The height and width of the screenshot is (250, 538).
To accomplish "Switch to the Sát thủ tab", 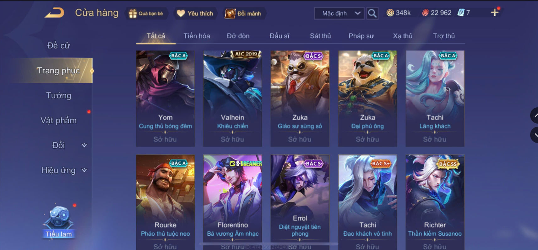I will pyautogui.click(x=320, y=36).
